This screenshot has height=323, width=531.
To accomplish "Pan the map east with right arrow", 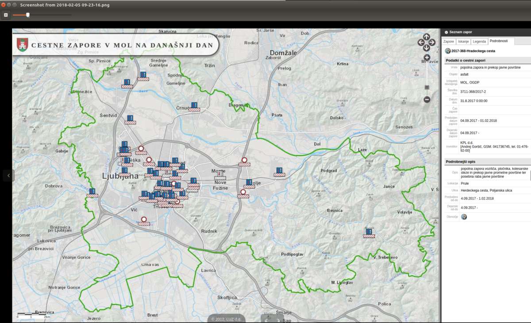I will 432,43.
